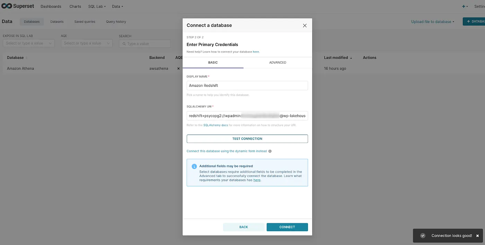
Task: Click the Actions column header
Action: tap(370, 58)
